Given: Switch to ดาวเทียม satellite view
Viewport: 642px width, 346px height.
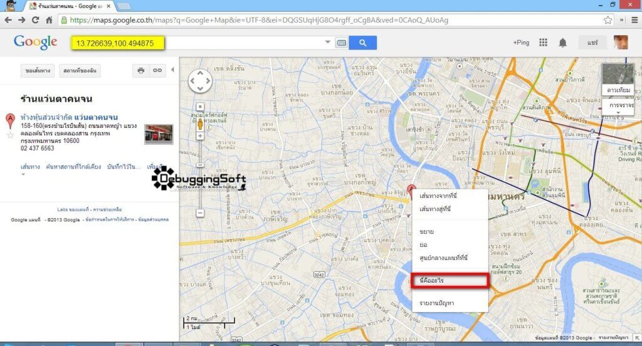Looking at the screenshot, I should point(618,80).
